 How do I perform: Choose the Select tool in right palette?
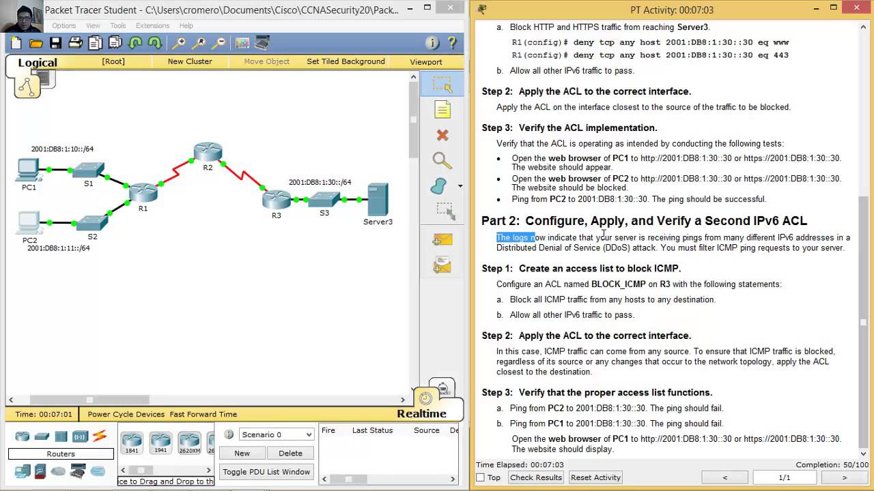442,85
